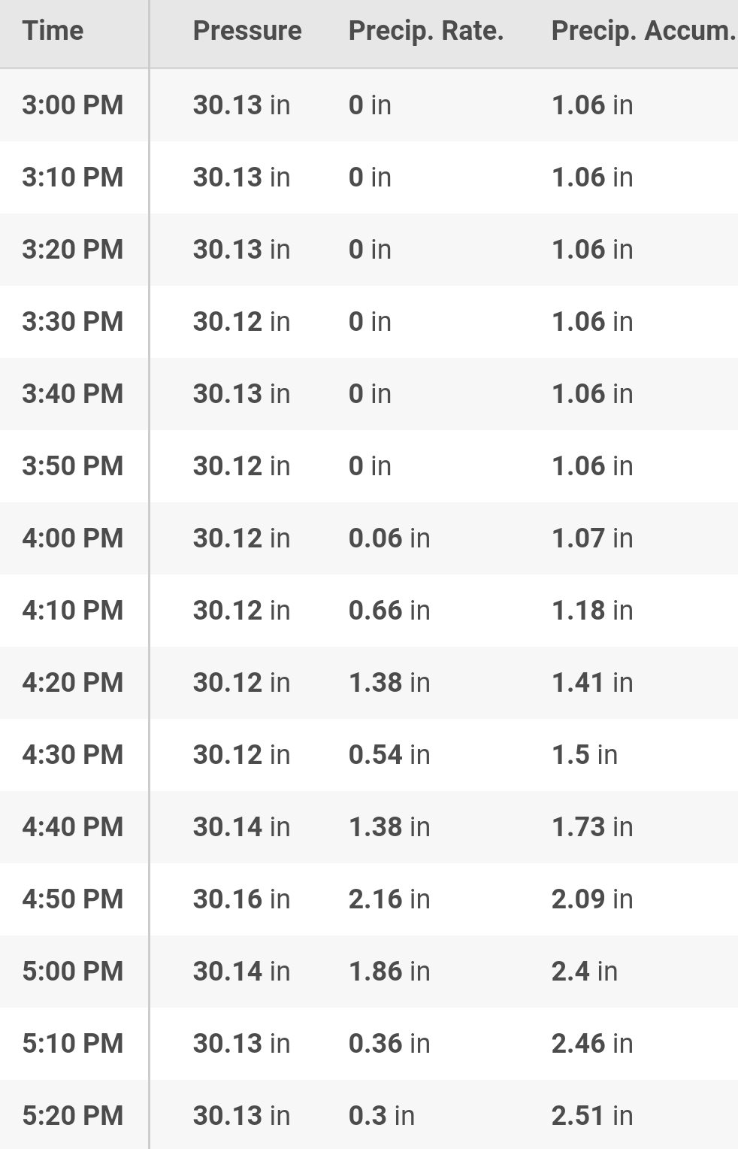Image resolution: width=738 pixels, height=1149 pixels.
Task: Click the 3:30 PM time cell
Action: pos(73,321)
